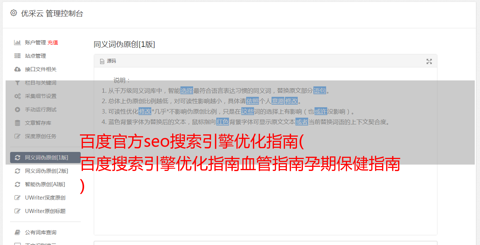Image resolution: width=480 pixels, height=245 pixels.
Task: Click the server icon beside 站点管理
Action: (17, 56)
